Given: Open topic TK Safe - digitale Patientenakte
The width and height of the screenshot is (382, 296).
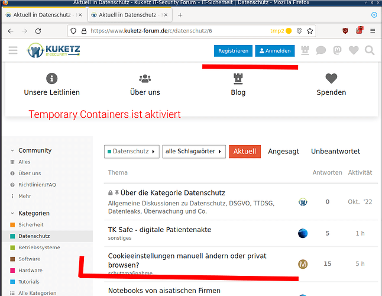Looking at the screenshot, I should click(160, 230).
